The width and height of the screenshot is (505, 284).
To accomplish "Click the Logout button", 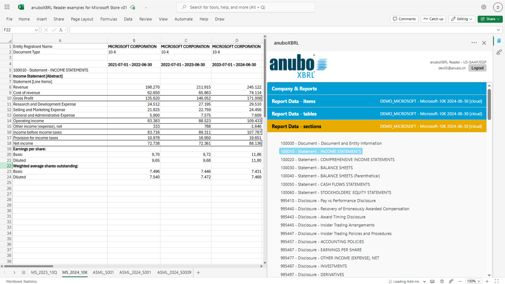I will [x=477, y=68].
